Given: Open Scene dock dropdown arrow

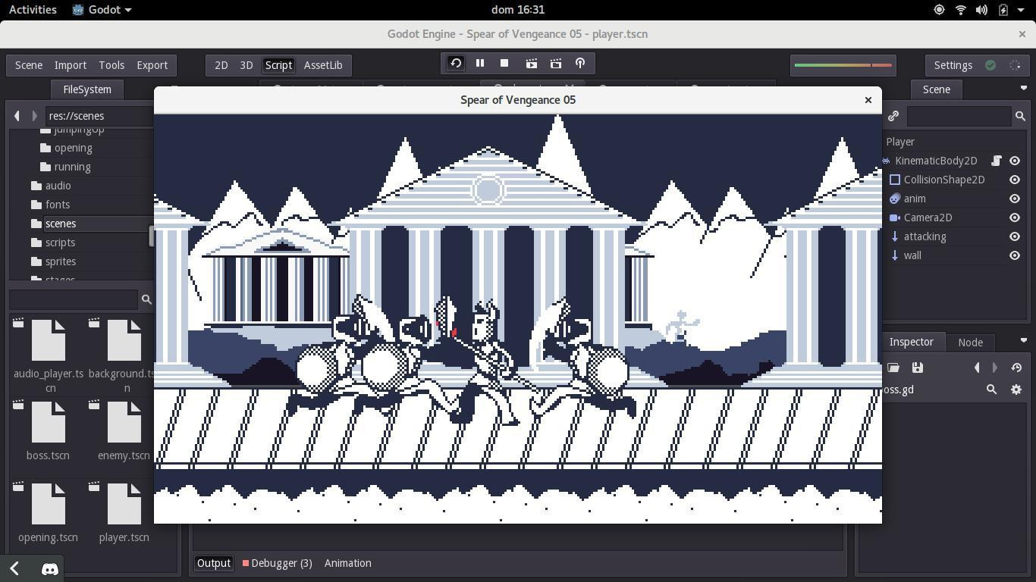Looking at the screenshot, I should [x=1023, y=89].
